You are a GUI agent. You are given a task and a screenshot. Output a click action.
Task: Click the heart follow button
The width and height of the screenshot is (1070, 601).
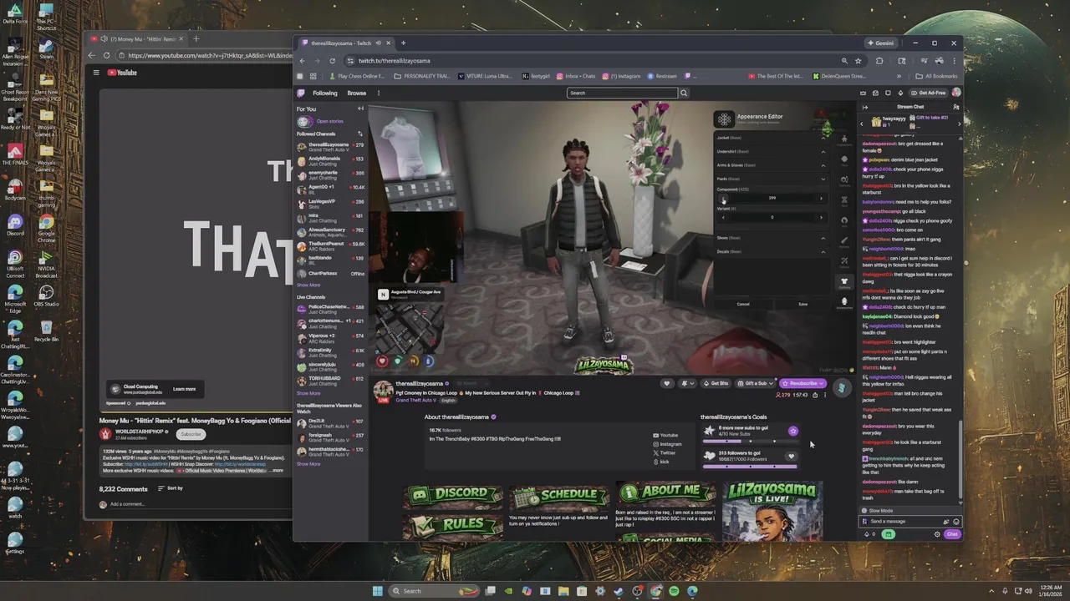click(666, 383)
